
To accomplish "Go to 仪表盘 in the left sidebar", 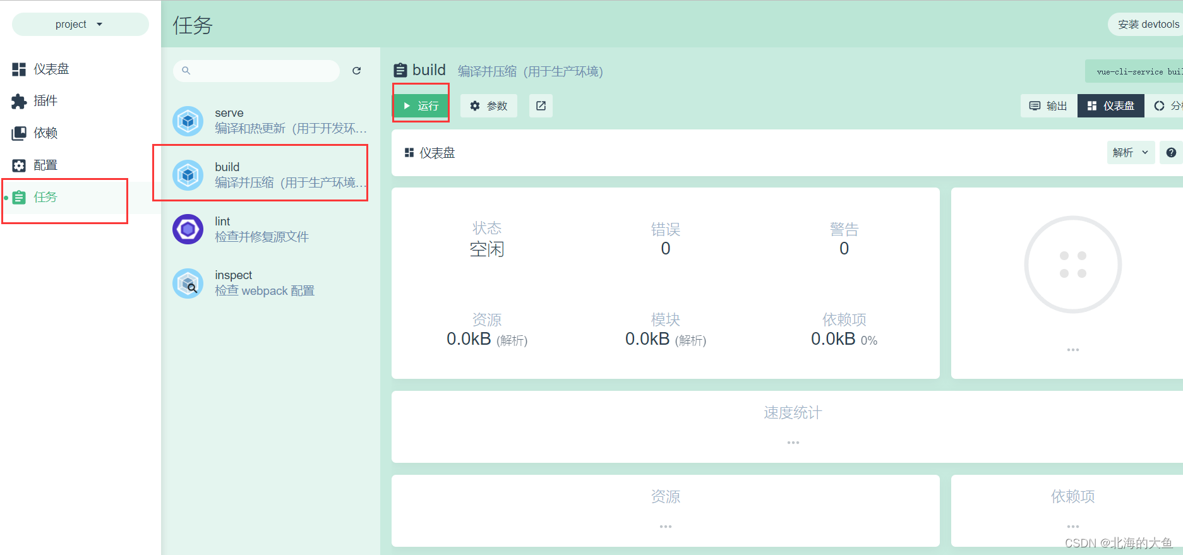I will tap(80, 69).
